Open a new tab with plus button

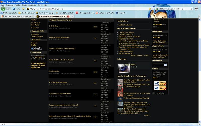coord(72,17)
